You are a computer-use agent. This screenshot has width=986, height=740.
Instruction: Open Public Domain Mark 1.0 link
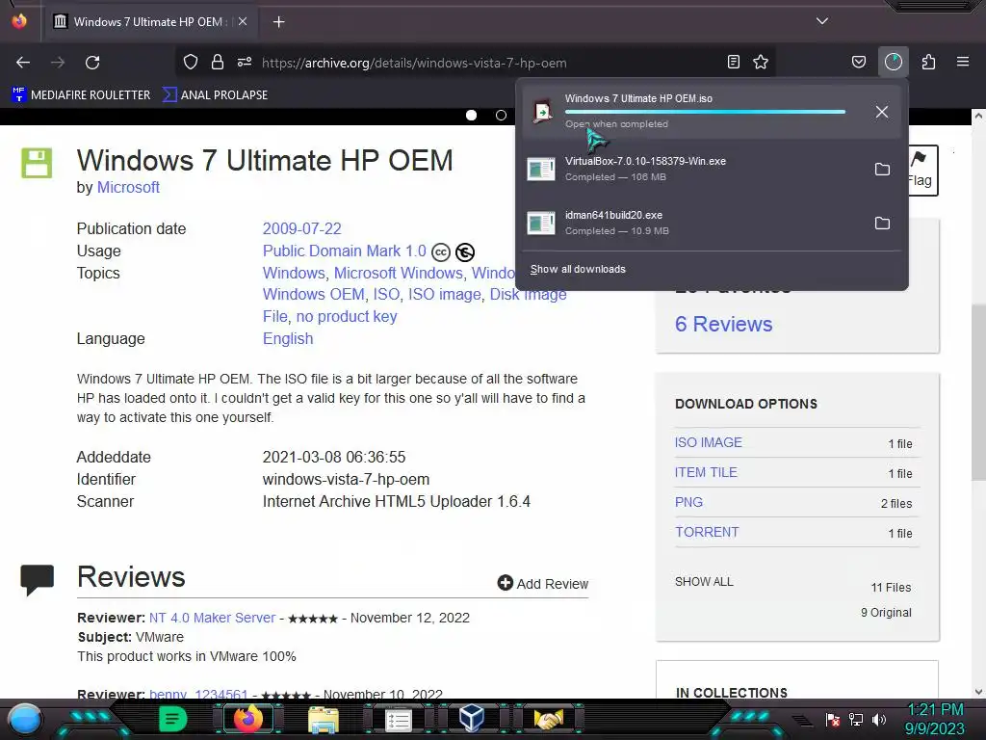click(x=344, y=251)
